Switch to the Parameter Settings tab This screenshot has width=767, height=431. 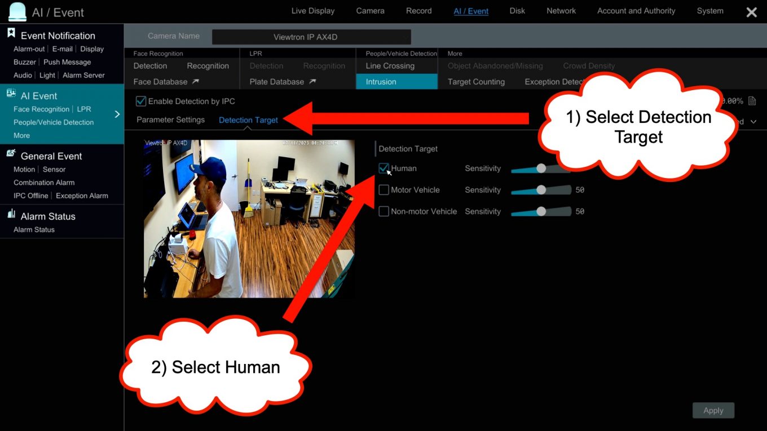170,120
